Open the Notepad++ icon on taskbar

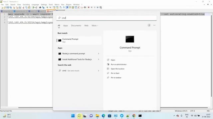point(128,116)
